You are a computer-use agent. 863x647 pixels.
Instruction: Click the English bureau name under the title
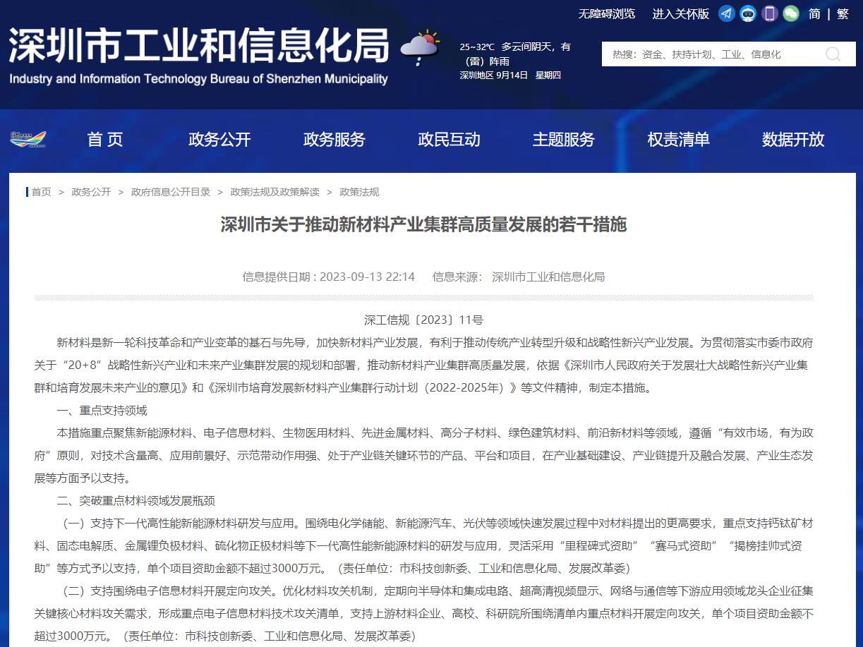pos(198,78)
